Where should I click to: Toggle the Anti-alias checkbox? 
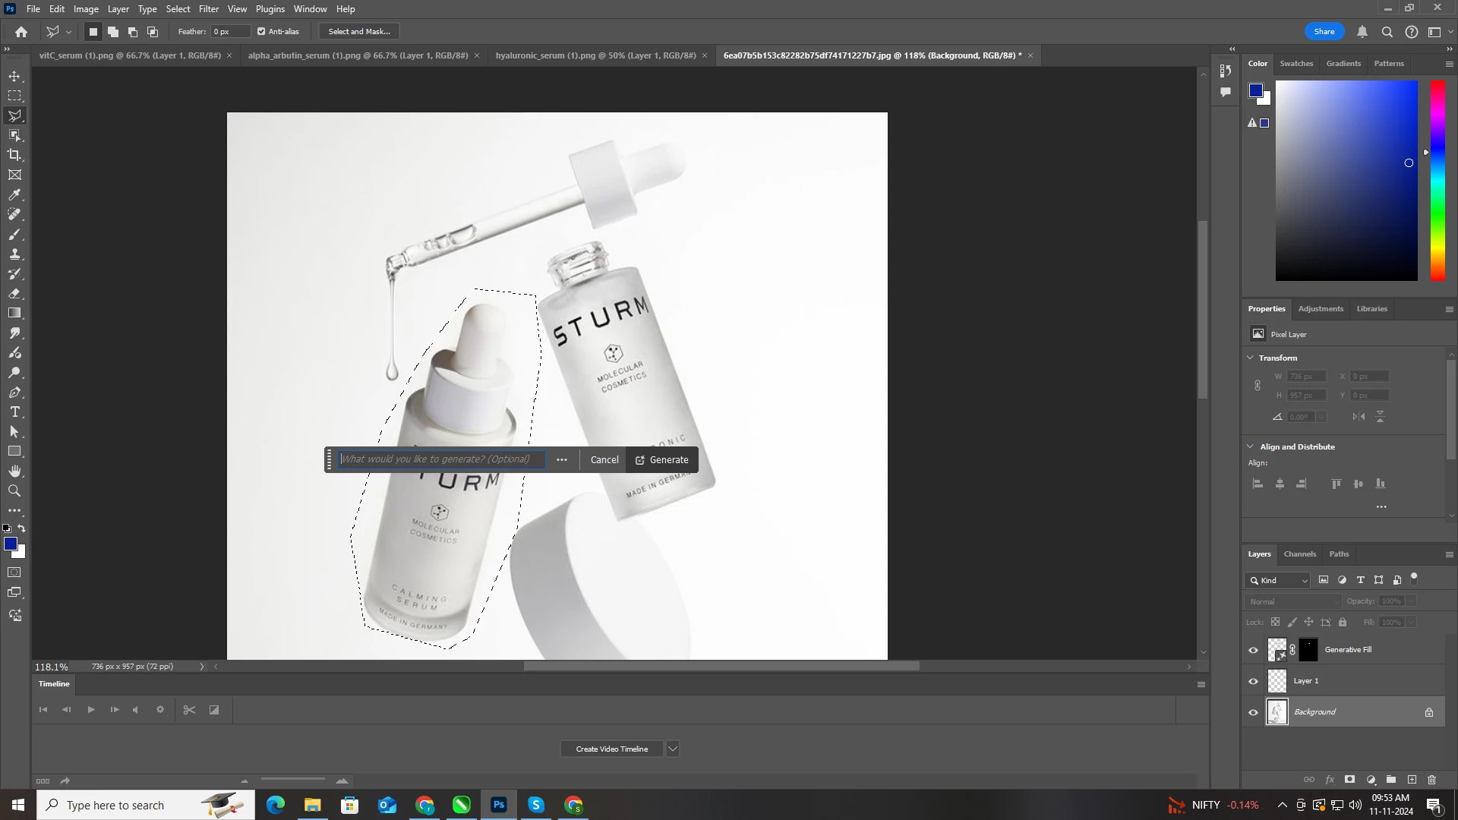click(x=261, y=32)
